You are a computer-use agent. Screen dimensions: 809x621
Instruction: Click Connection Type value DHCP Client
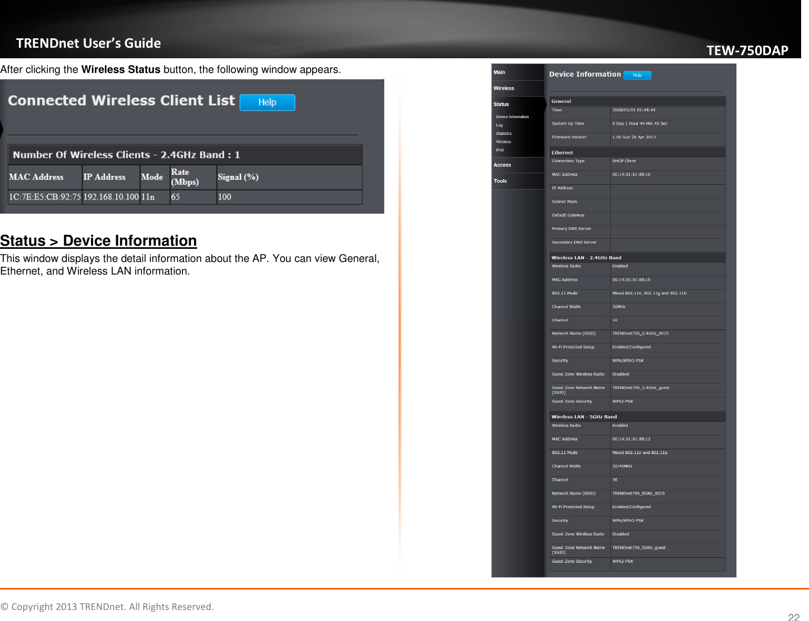click(624, 161)
